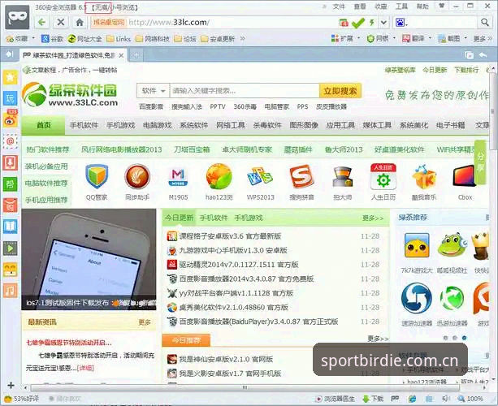The height and width of the screenshot is (406, 498).
Task: Click the Baidu paw search engine icon
Action: (401, 23)
